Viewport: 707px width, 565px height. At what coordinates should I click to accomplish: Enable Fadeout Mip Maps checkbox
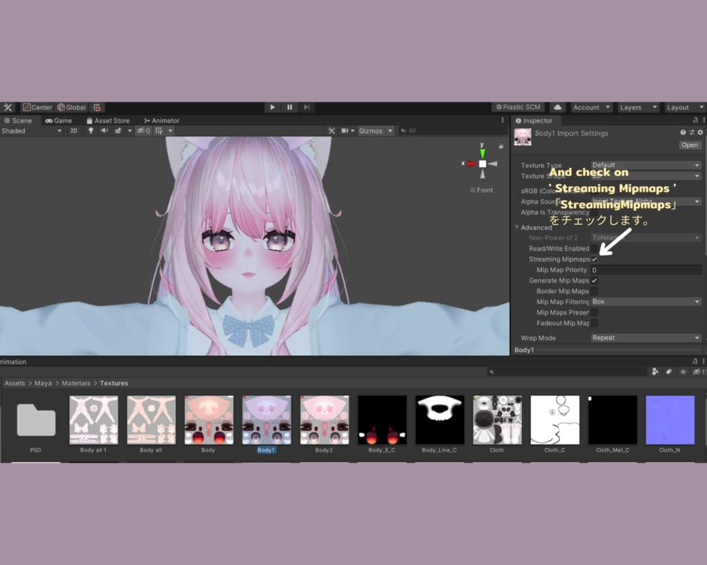(x=594, y=323)
